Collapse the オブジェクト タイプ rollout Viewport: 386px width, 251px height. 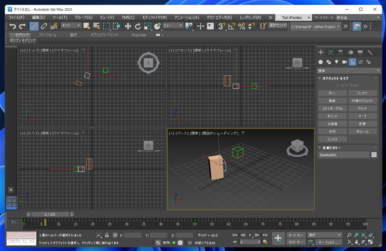(335, 78)
